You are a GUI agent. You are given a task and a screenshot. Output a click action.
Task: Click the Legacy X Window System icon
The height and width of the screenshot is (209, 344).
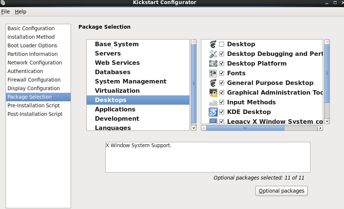213,121
